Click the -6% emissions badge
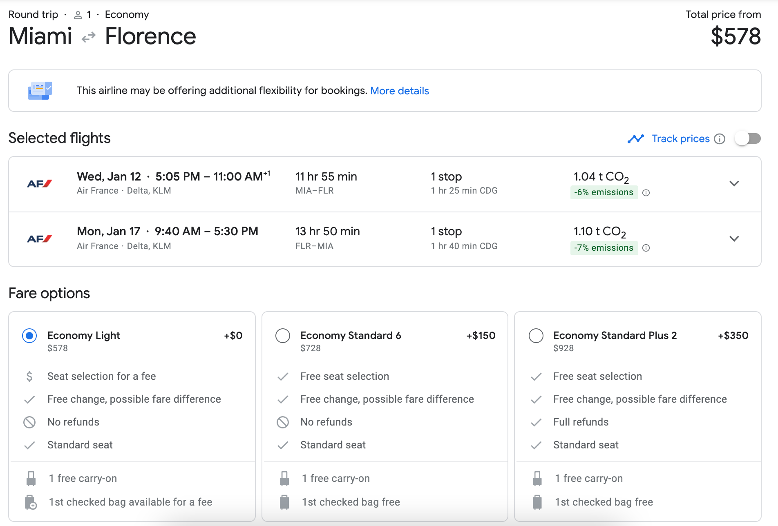Viewport: 778px width, 526px height. [x=604, y=192]
